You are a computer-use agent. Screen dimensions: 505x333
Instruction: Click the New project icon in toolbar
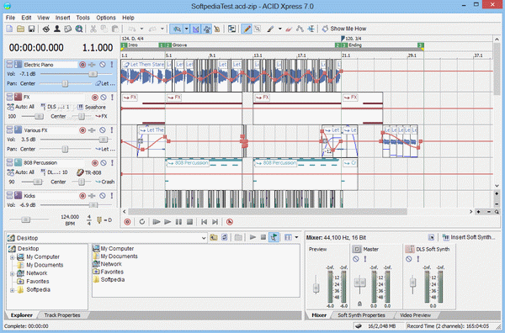(9, 29)
